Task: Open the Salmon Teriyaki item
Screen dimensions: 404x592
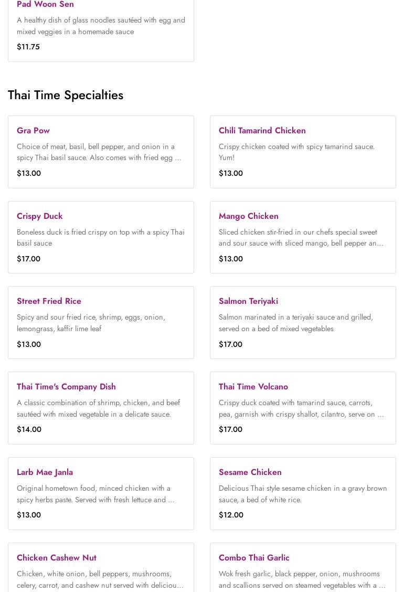Action: coord(248,301)
